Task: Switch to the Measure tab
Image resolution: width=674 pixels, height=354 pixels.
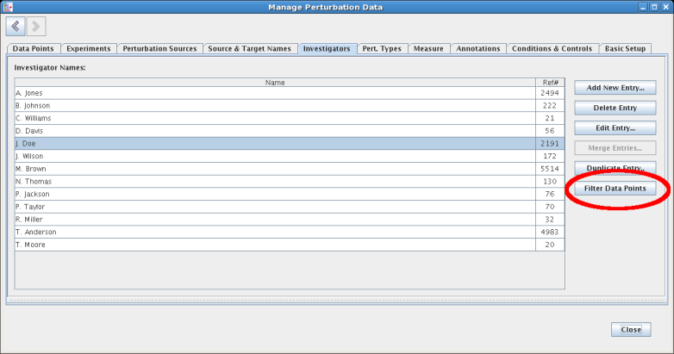Action: pos(428,49)
